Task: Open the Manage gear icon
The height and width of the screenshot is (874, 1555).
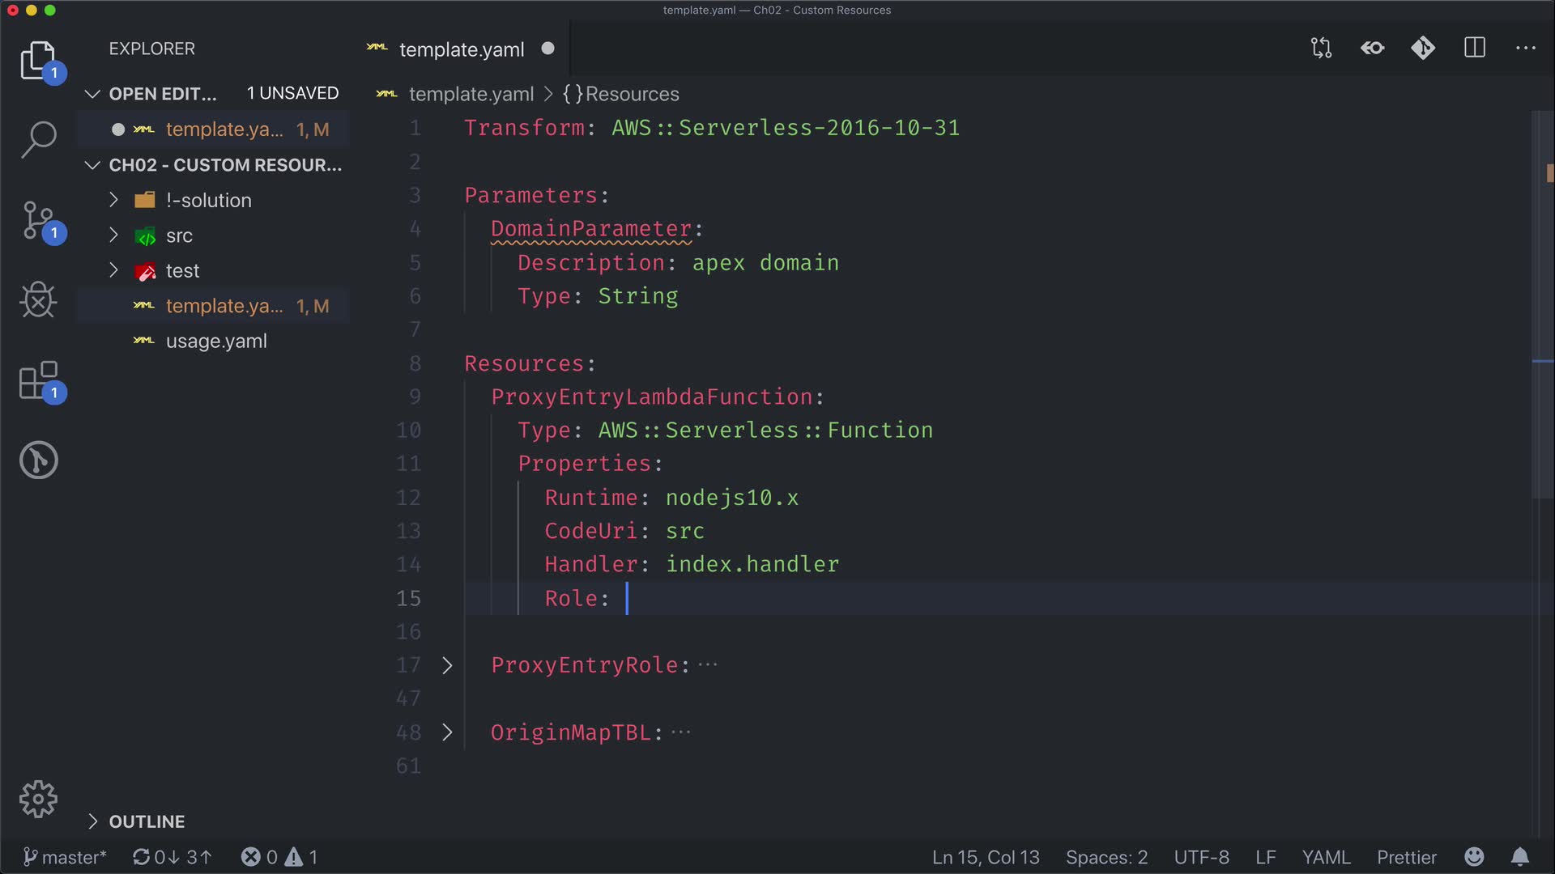Action: [38, 800]
